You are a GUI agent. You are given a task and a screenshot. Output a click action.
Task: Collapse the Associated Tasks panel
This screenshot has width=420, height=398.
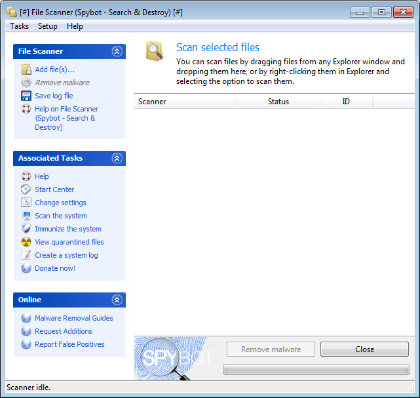(117, 159)
